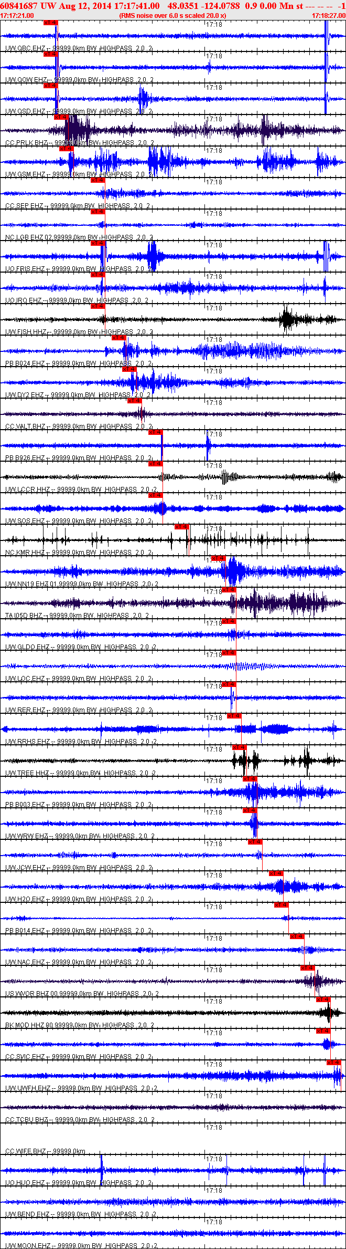The height and width of the screenshot is (1249, 346).
Task: Select the red pick flag on UW.JCW trace
Action: [255, 842]
